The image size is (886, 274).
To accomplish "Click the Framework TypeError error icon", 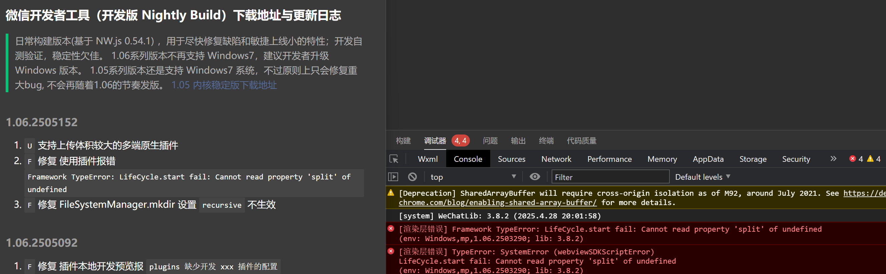I will point(391,229).
